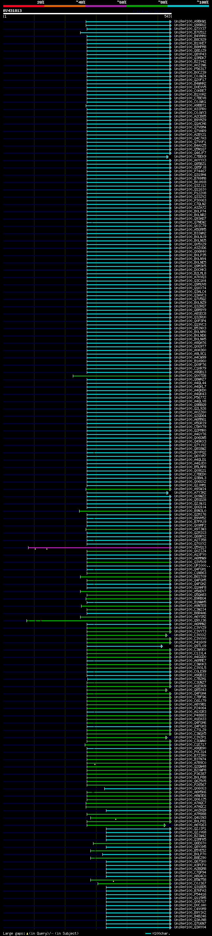This screenshot has width=212, height=936.
Task: Select the UniRef100_Q1HAF8 label
Action: (190, 588)
